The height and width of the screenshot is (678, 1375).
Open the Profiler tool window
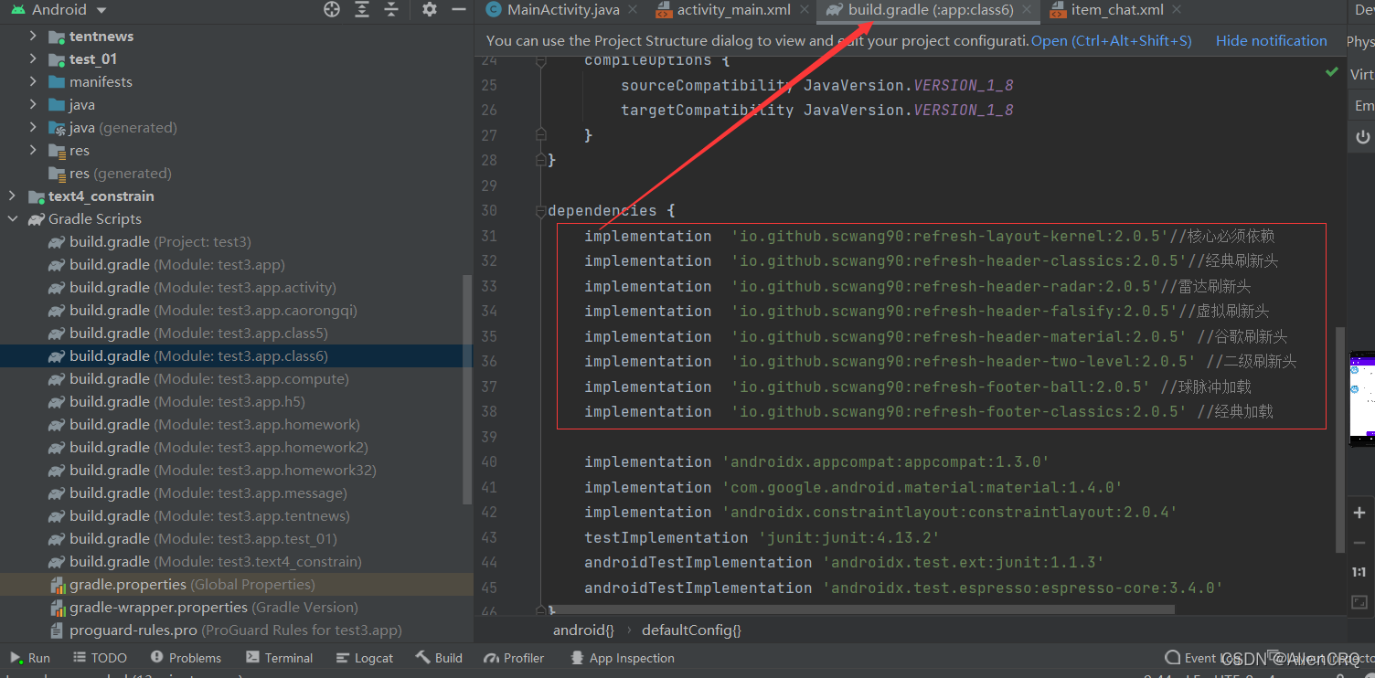(513, 657)
